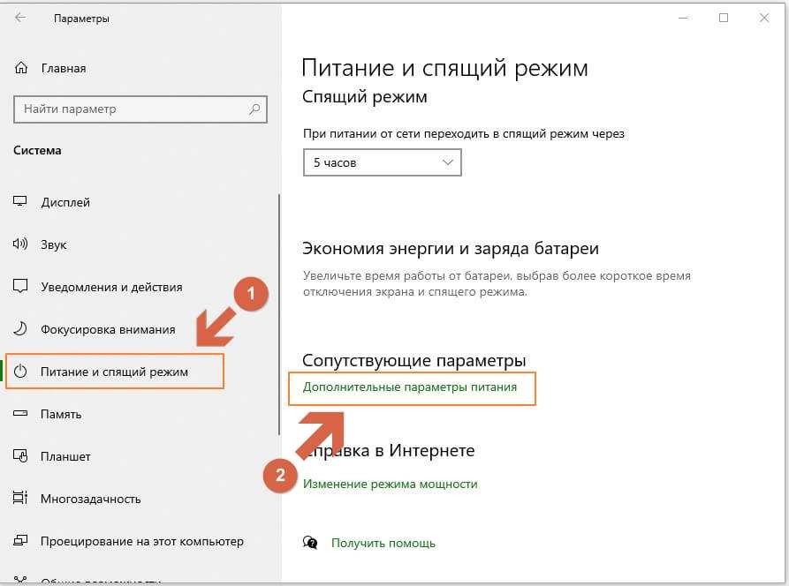Click the Звук speaker icon
The image size is (789, 586).
point(20,244)
